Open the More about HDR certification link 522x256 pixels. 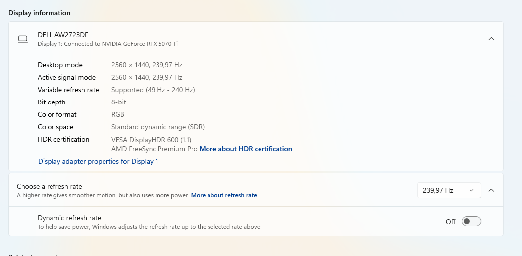point(246,149)
